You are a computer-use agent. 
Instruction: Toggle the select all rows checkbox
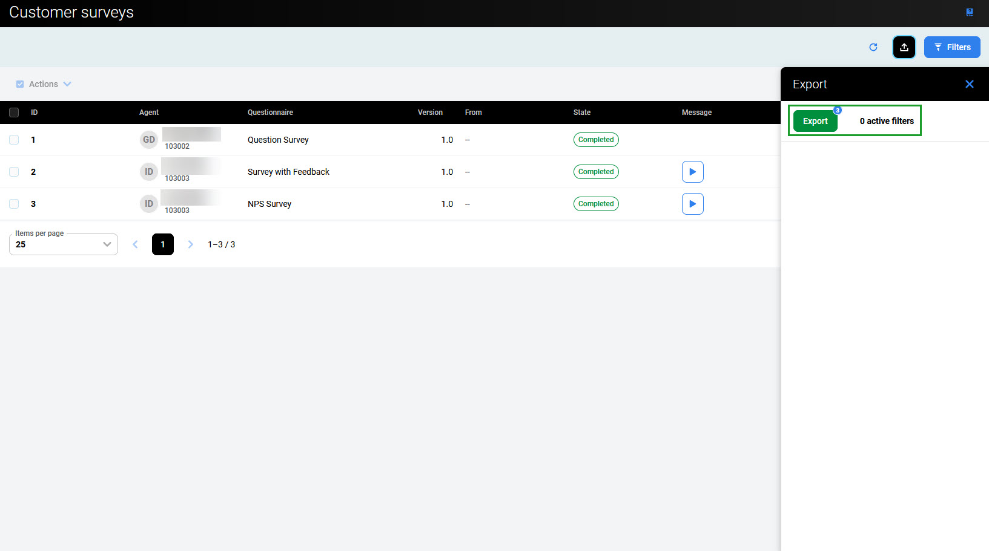(x=14, y=112)
